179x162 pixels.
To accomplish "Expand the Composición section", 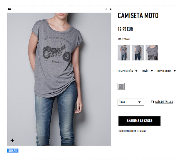I will [125, 71].
